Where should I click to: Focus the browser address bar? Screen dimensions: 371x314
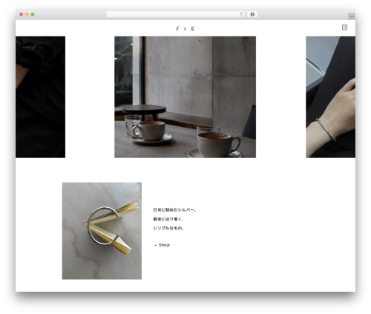(x=176, y=15)
